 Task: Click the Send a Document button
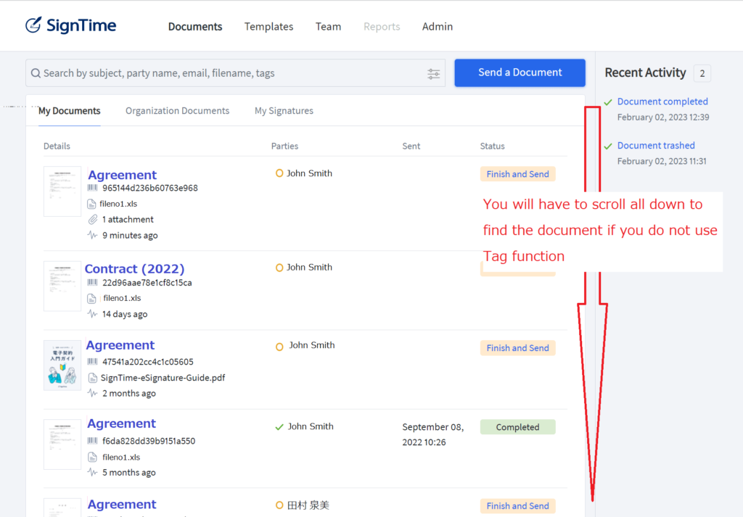click(520, 73)
